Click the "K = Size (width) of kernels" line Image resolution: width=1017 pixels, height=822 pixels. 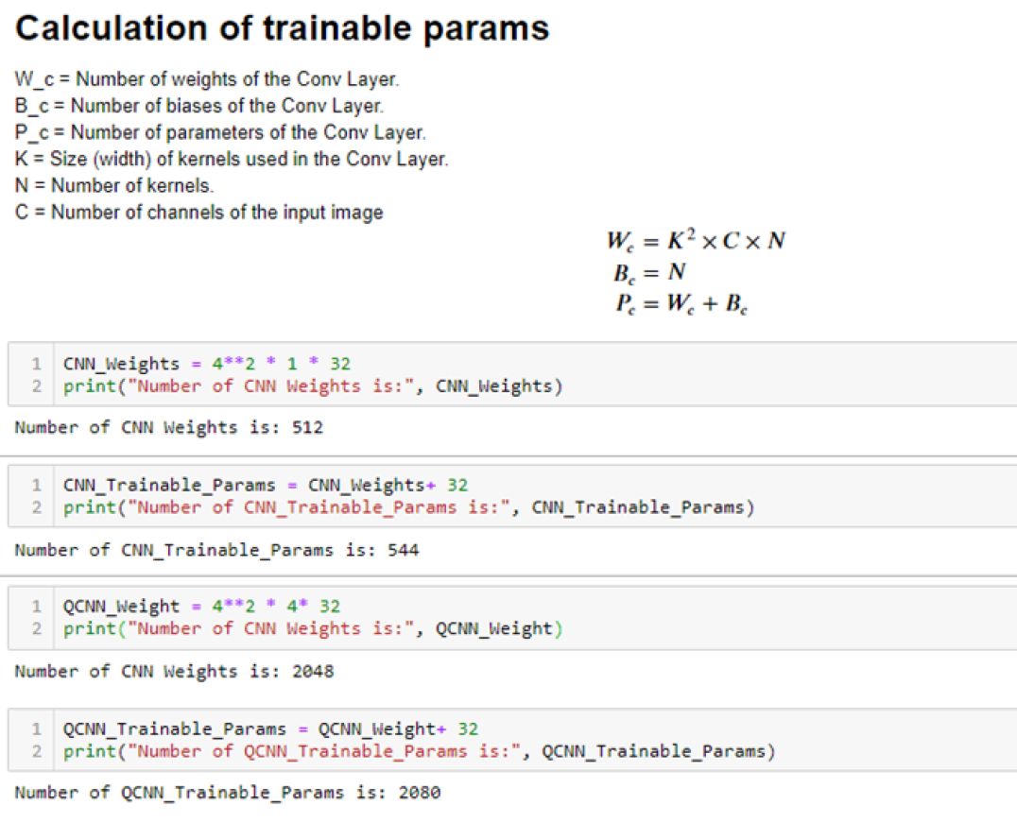(x=232, y=159)
